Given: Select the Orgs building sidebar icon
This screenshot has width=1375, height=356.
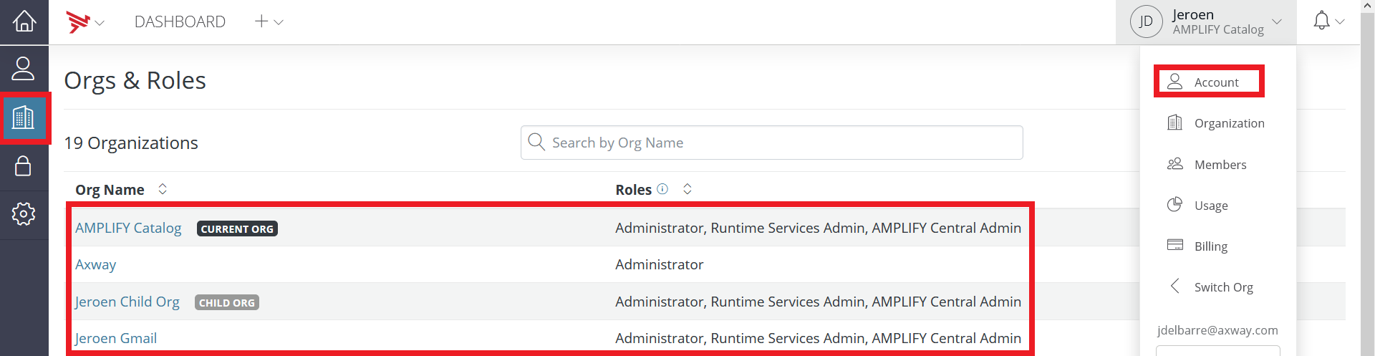Looking at the screenshot, I should point(24,117).
